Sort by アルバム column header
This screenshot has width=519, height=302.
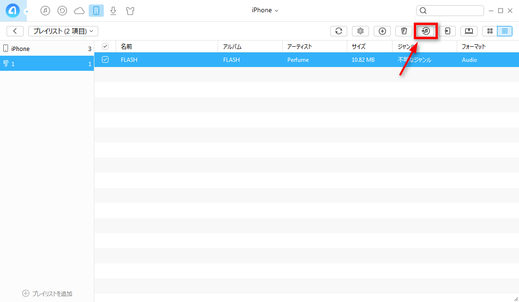point(250,47)
